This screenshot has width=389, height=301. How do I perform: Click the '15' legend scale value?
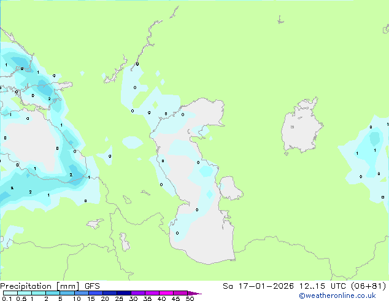click(x=91, y=299)
